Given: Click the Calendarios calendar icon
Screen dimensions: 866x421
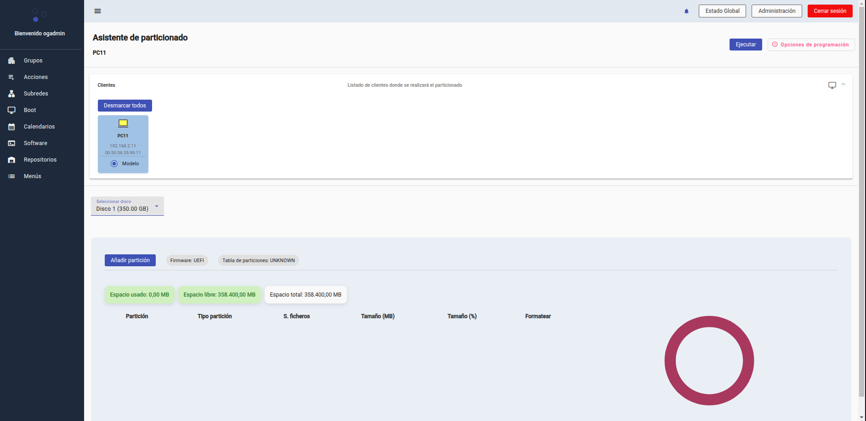Looking at the screenshot, I should 11,127.
